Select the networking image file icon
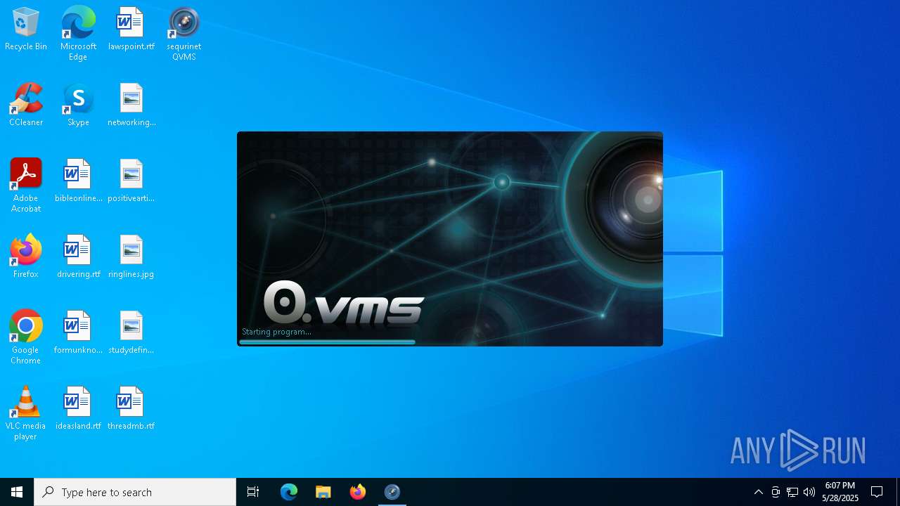 click(x=131, y=105)
